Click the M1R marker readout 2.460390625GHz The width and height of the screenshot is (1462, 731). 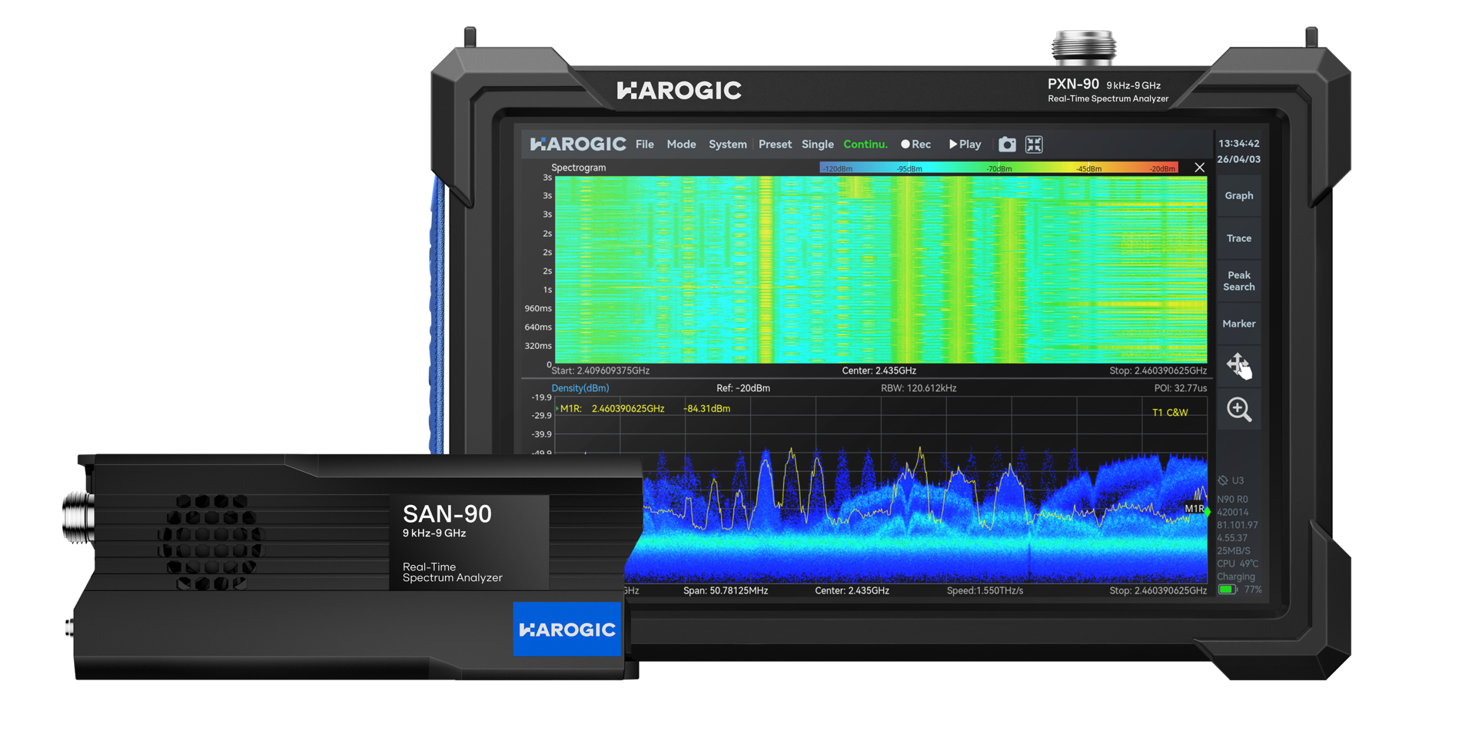[627, 408]
